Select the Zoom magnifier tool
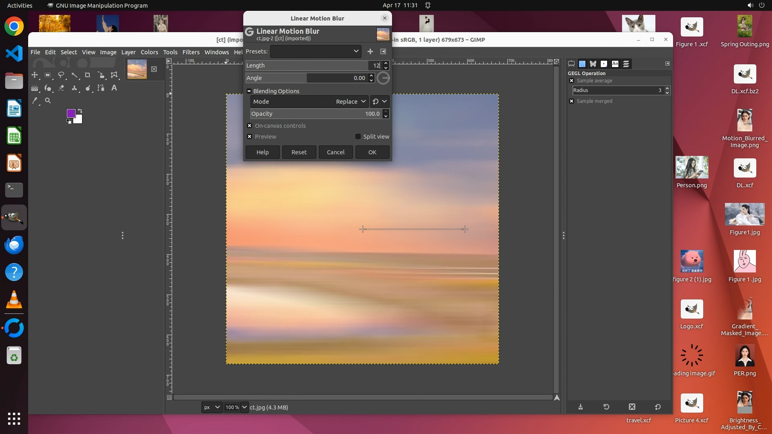 [48, 101]
